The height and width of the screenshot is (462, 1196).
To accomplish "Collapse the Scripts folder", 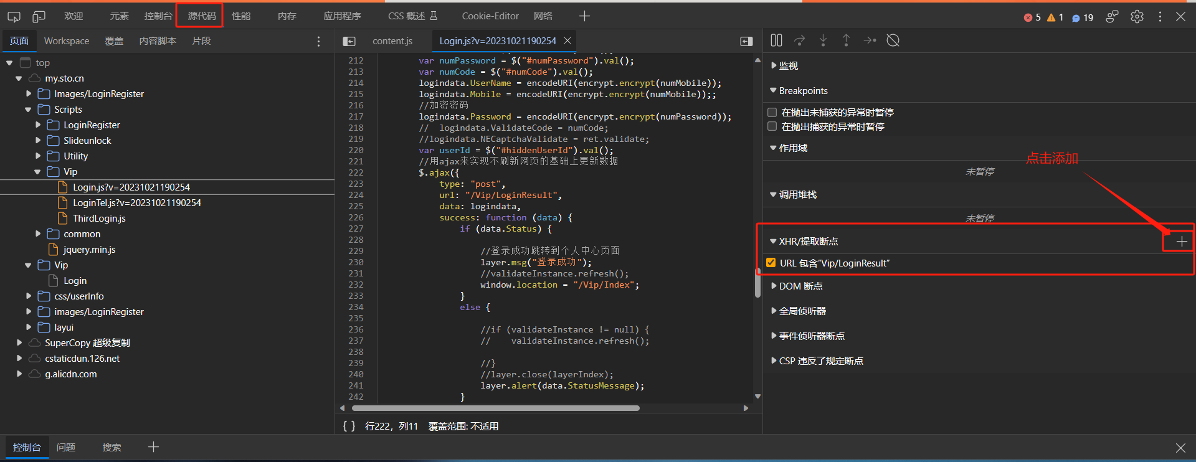I will (x=28, y=110).
